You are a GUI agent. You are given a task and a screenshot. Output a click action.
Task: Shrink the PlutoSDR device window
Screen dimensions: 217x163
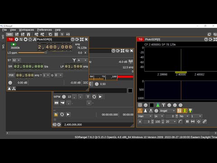click(x=82, y=39)
